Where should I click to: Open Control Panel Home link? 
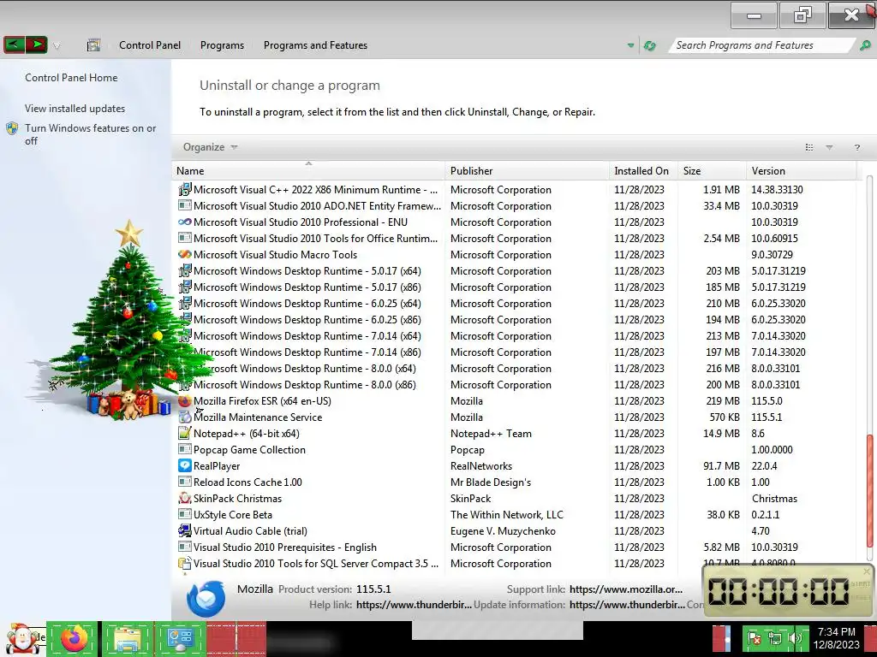pos(71,78)
